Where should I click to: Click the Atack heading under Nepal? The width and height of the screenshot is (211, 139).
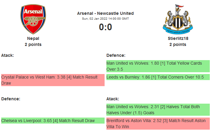(x=8, y=55)
